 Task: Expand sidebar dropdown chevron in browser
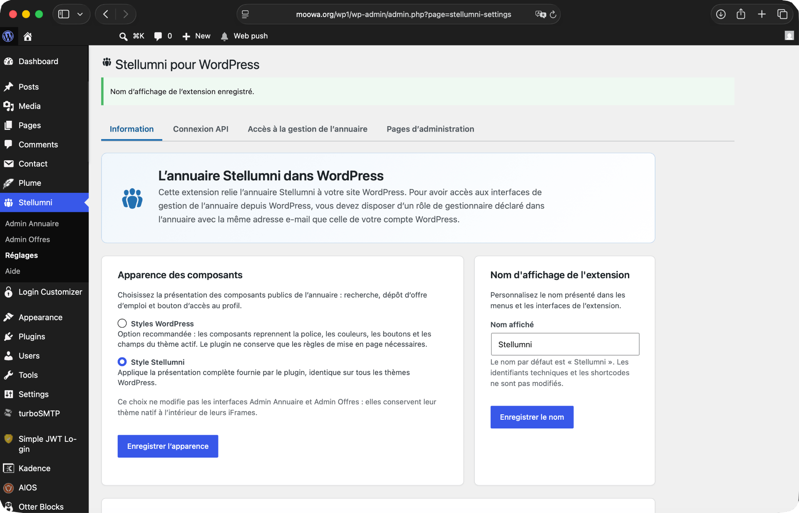coord(80,14)
